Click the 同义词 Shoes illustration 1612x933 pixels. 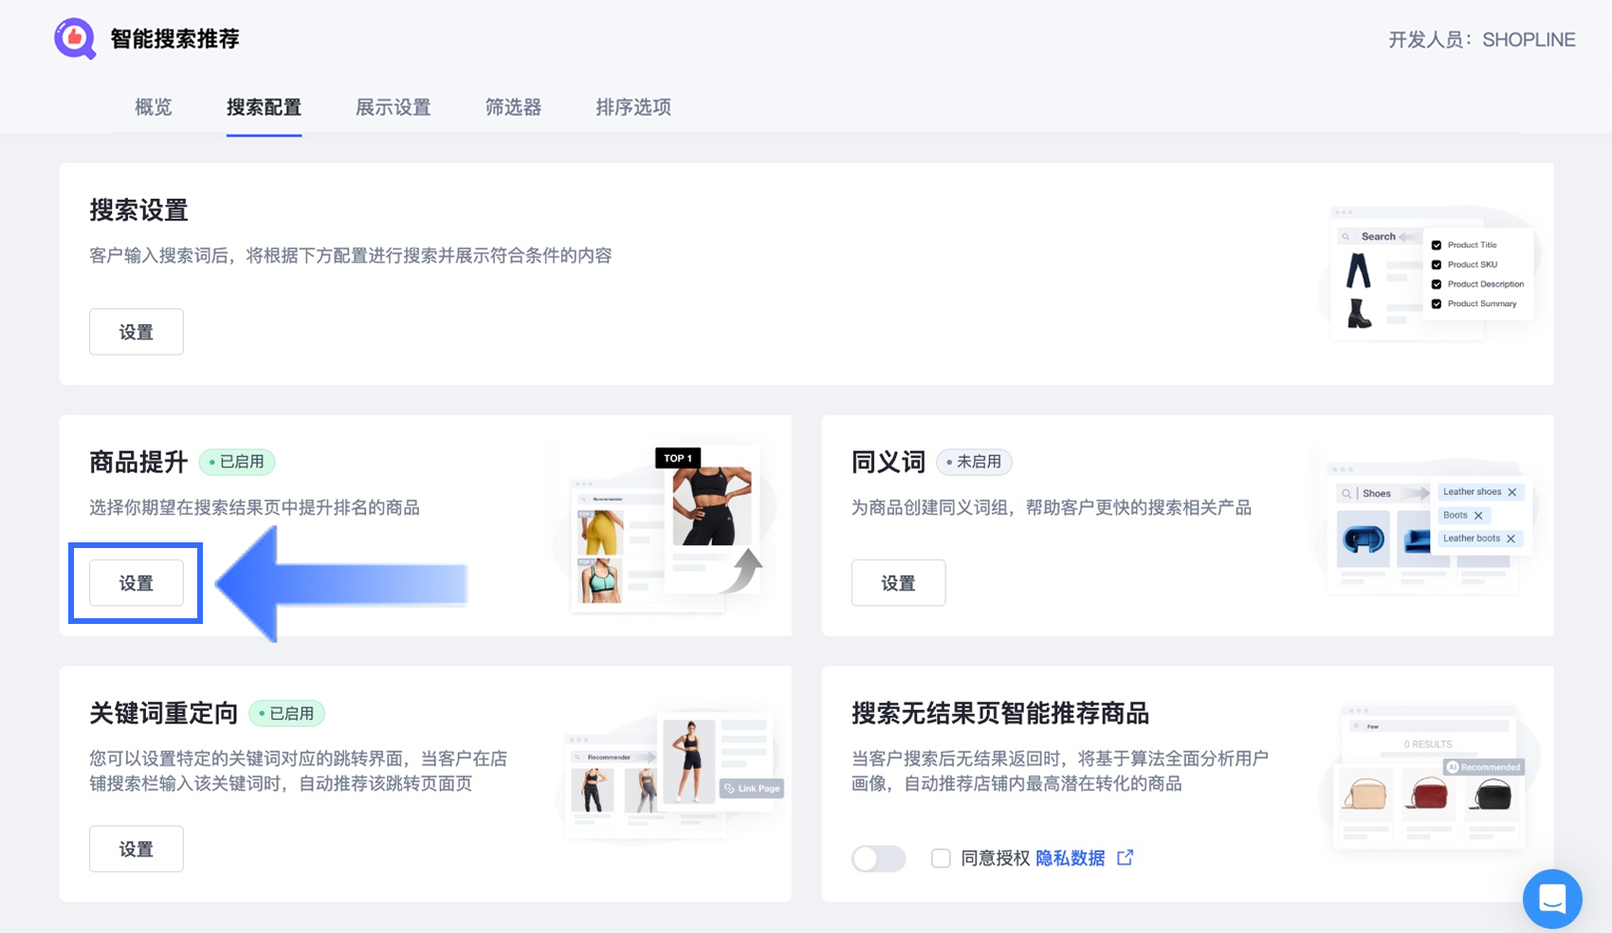click(x=1426, y=526)
